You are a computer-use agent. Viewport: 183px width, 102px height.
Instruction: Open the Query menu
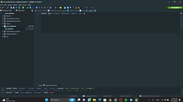(15, 5)
